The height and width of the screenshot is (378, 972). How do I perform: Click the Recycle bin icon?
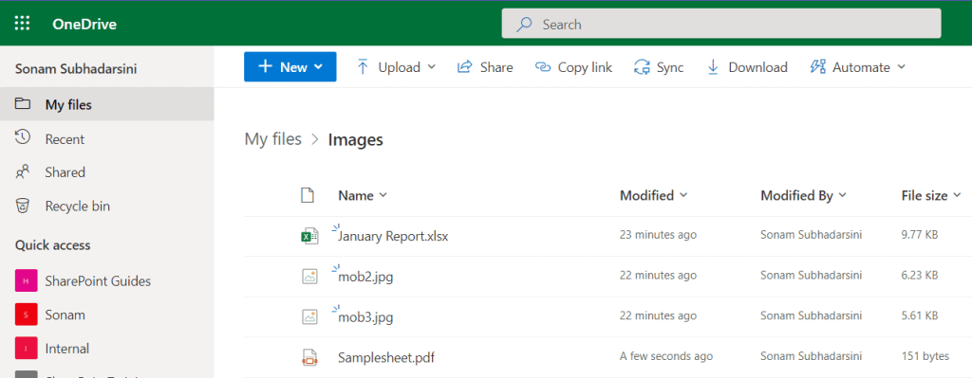23,206
